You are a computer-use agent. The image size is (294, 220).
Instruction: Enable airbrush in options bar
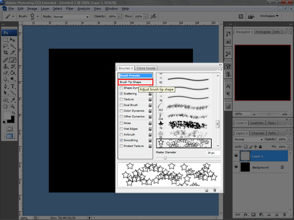[x=153, y=16]
